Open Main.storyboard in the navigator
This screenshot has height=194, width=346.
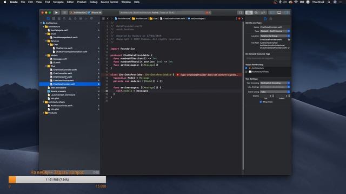click(58, 88)
